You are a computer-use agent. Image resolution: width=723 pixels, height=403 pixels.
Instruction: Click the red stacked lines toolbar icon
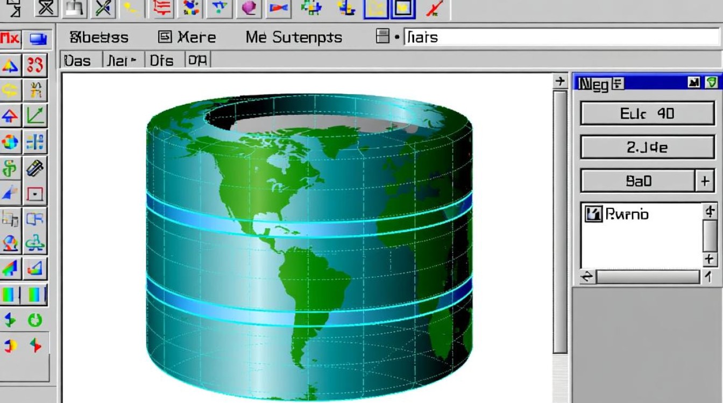click(x=162, y=8)
